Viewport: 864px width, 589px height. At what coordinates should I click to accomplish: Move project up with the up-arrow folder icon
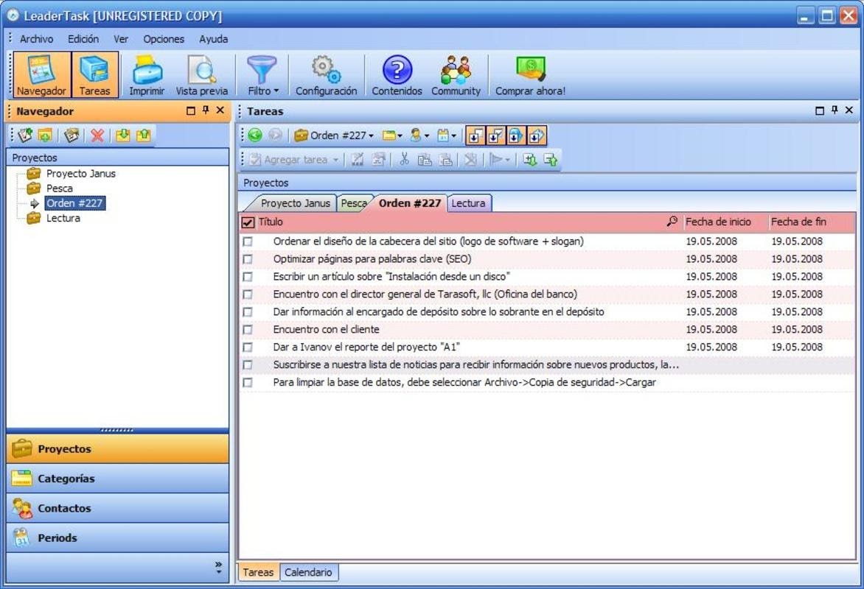pyautogui.click(x=143, y=135)
